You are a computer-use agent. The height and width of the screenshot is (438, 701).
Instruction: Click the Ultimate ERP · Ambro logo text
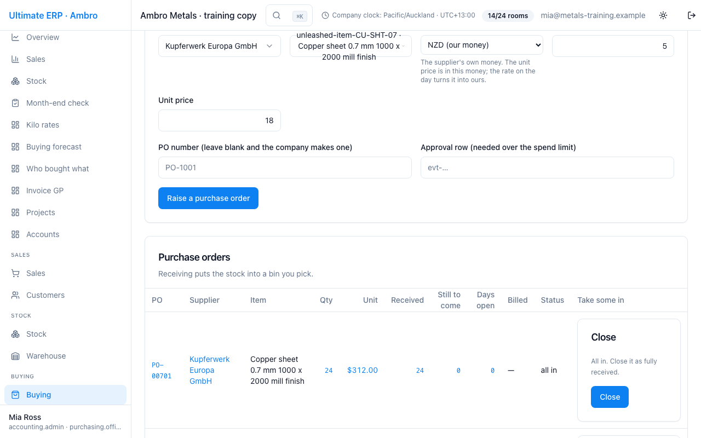53,15
